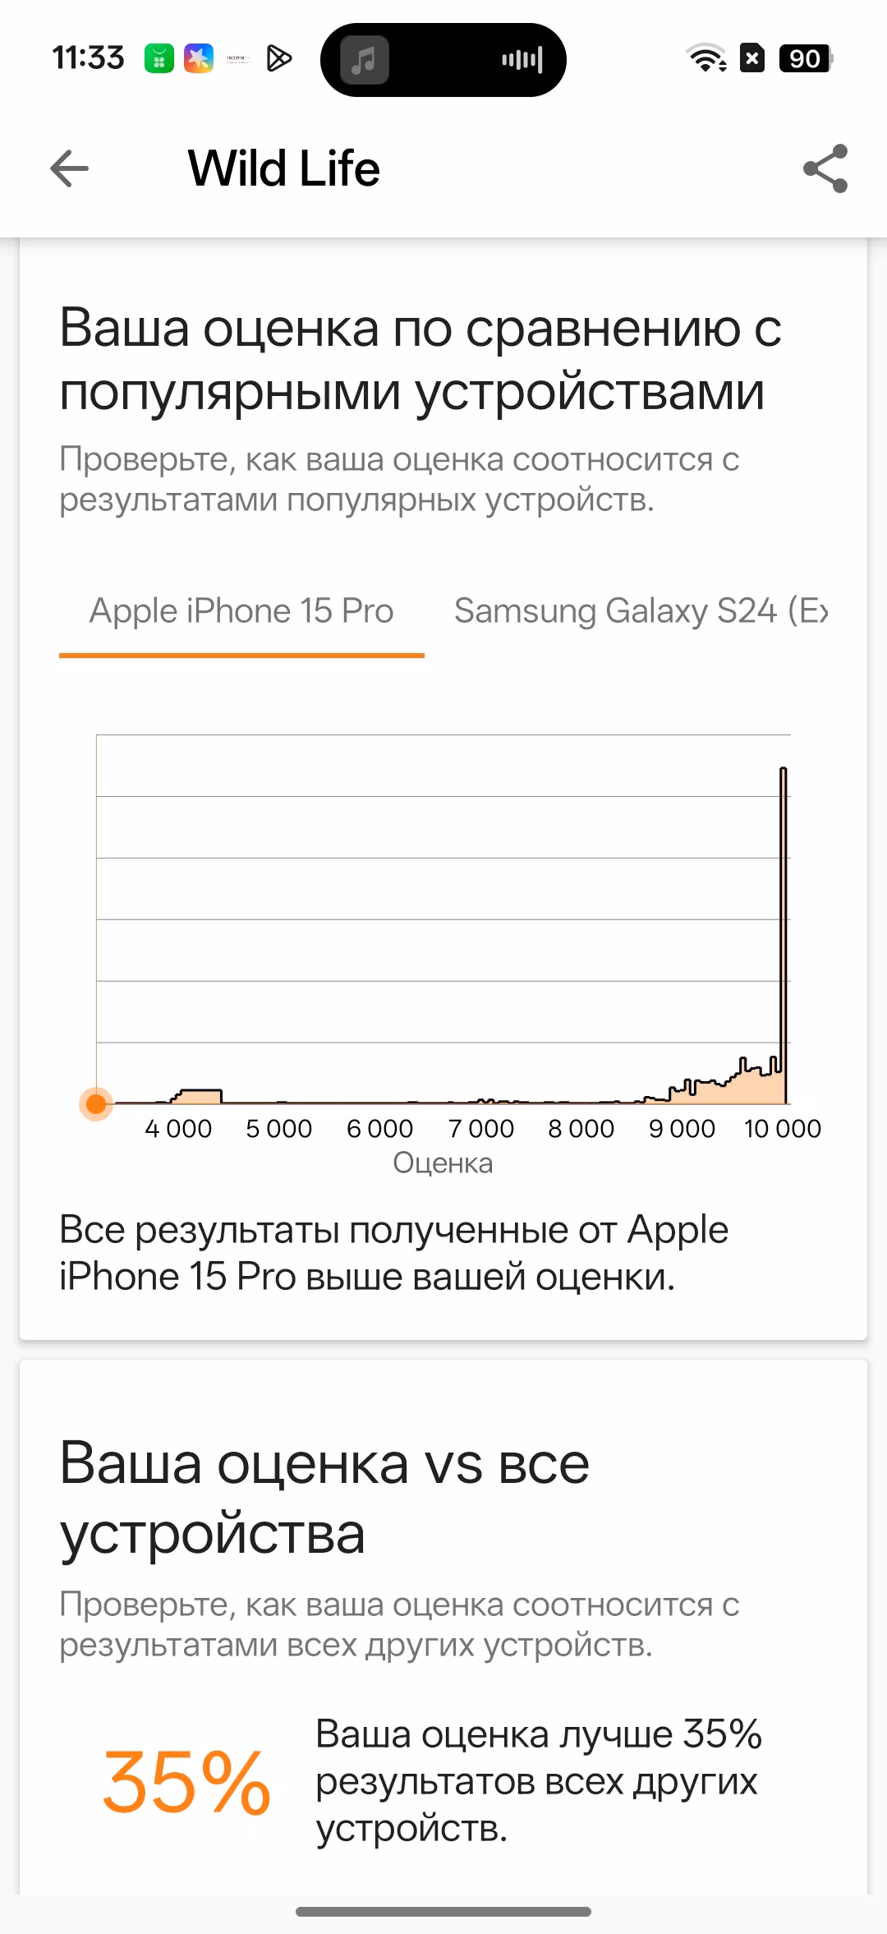
Task: Switch to the Samsung Galaxy S24 tab
Action: [x=641, y=612]
